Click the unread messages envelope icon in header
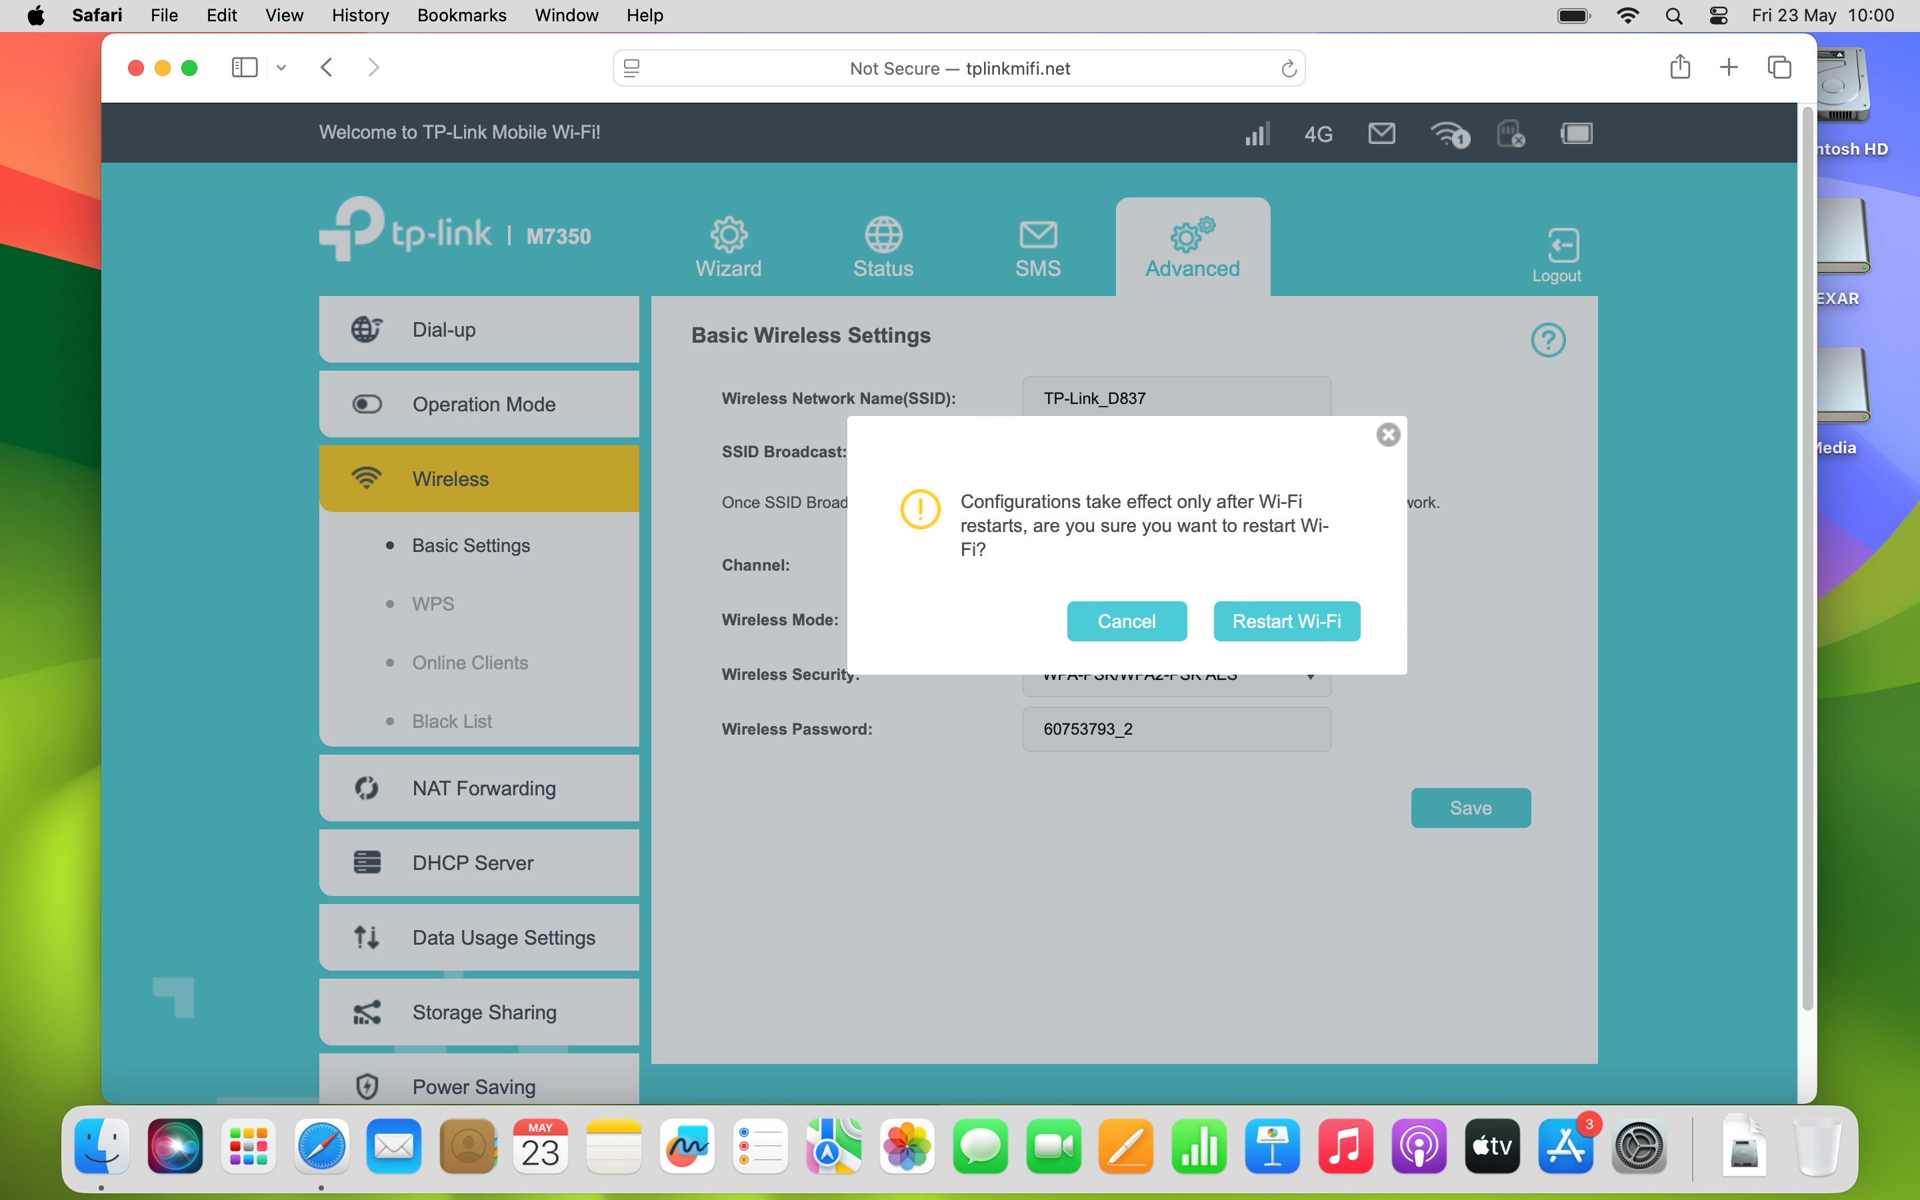Viewport: 1920px width, 1200px height. pos(1381,133)
